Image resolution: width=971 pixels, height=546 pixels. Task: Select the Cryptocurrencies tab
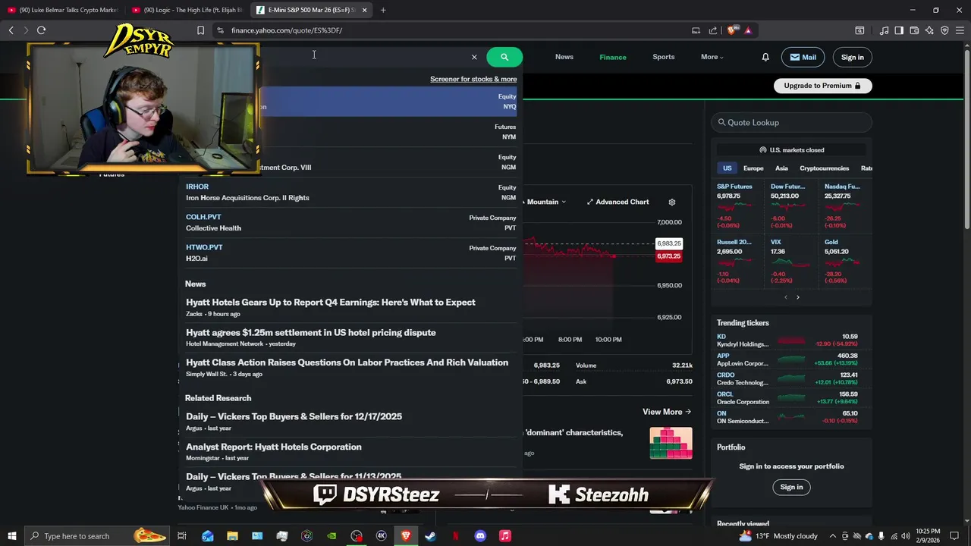(824, 168)
